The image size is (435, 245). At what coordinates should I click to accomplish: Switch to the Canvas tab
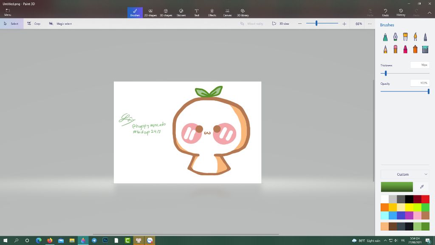click(227, 13)
